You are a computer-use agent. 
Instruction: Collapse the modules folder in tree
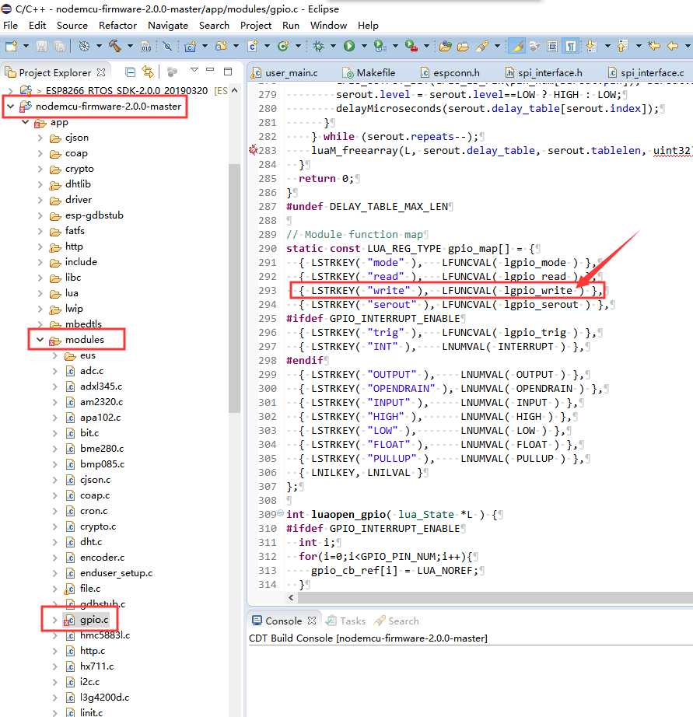coord(40,340)
